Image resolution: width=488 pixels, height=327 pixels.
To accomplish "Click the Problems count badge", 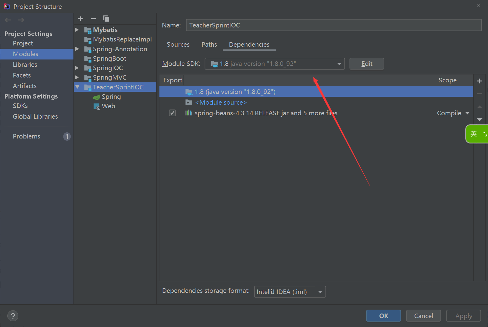I will 67,136.
